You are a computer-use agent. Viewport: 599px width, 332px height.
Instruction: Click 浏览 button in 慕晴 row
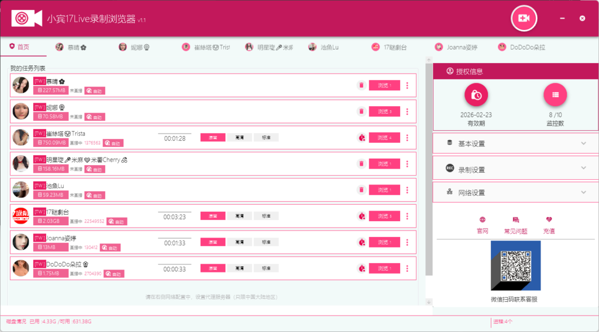coord(384,85)
